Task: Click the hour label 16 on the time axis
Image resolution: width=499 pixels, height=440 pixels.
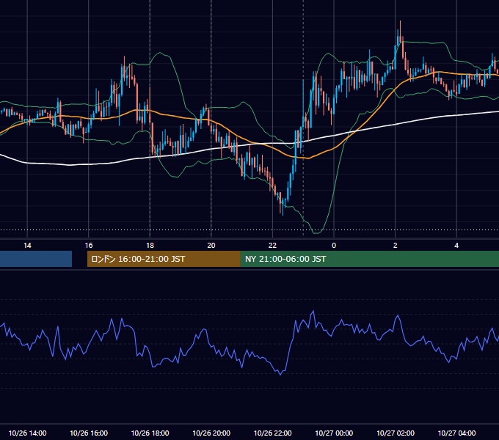Action: [89, 246]
